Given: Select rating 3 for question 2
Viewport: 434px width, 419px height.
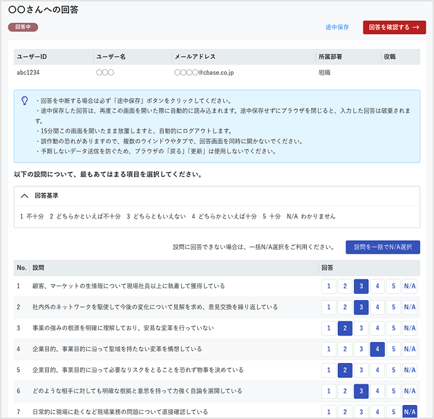Looking at the screenshot, I should (361, 307).
